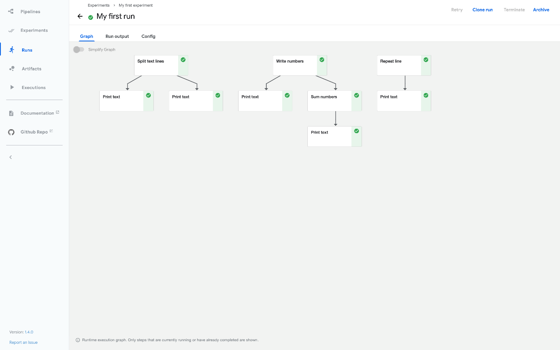The width and height of the screenshot is (560, 350).
Task: Open the Config tab
Action: pyautogui.click(x=148, y=36)
